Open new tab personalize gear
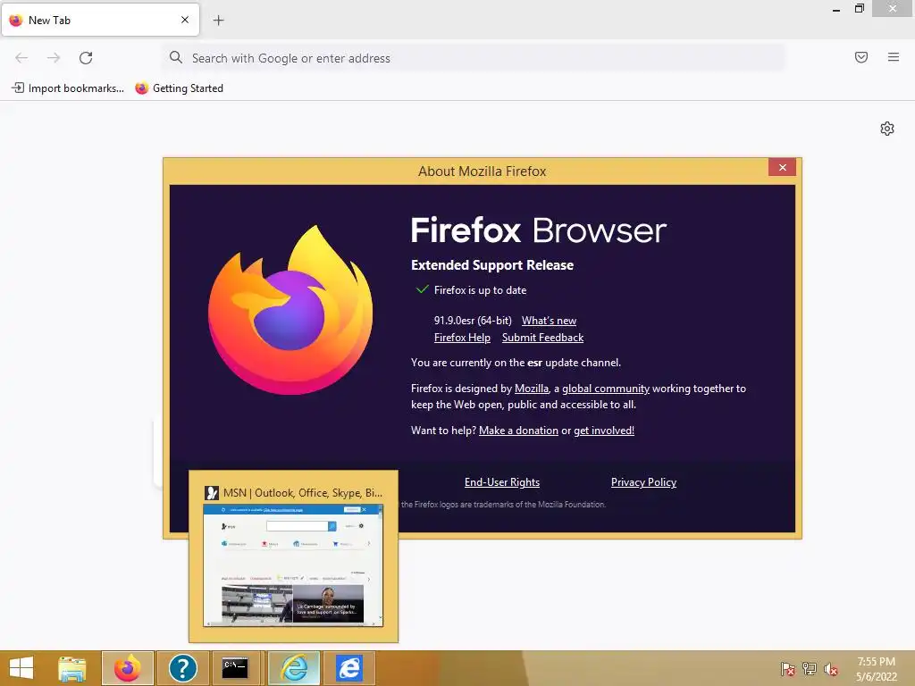 [887, 129]
